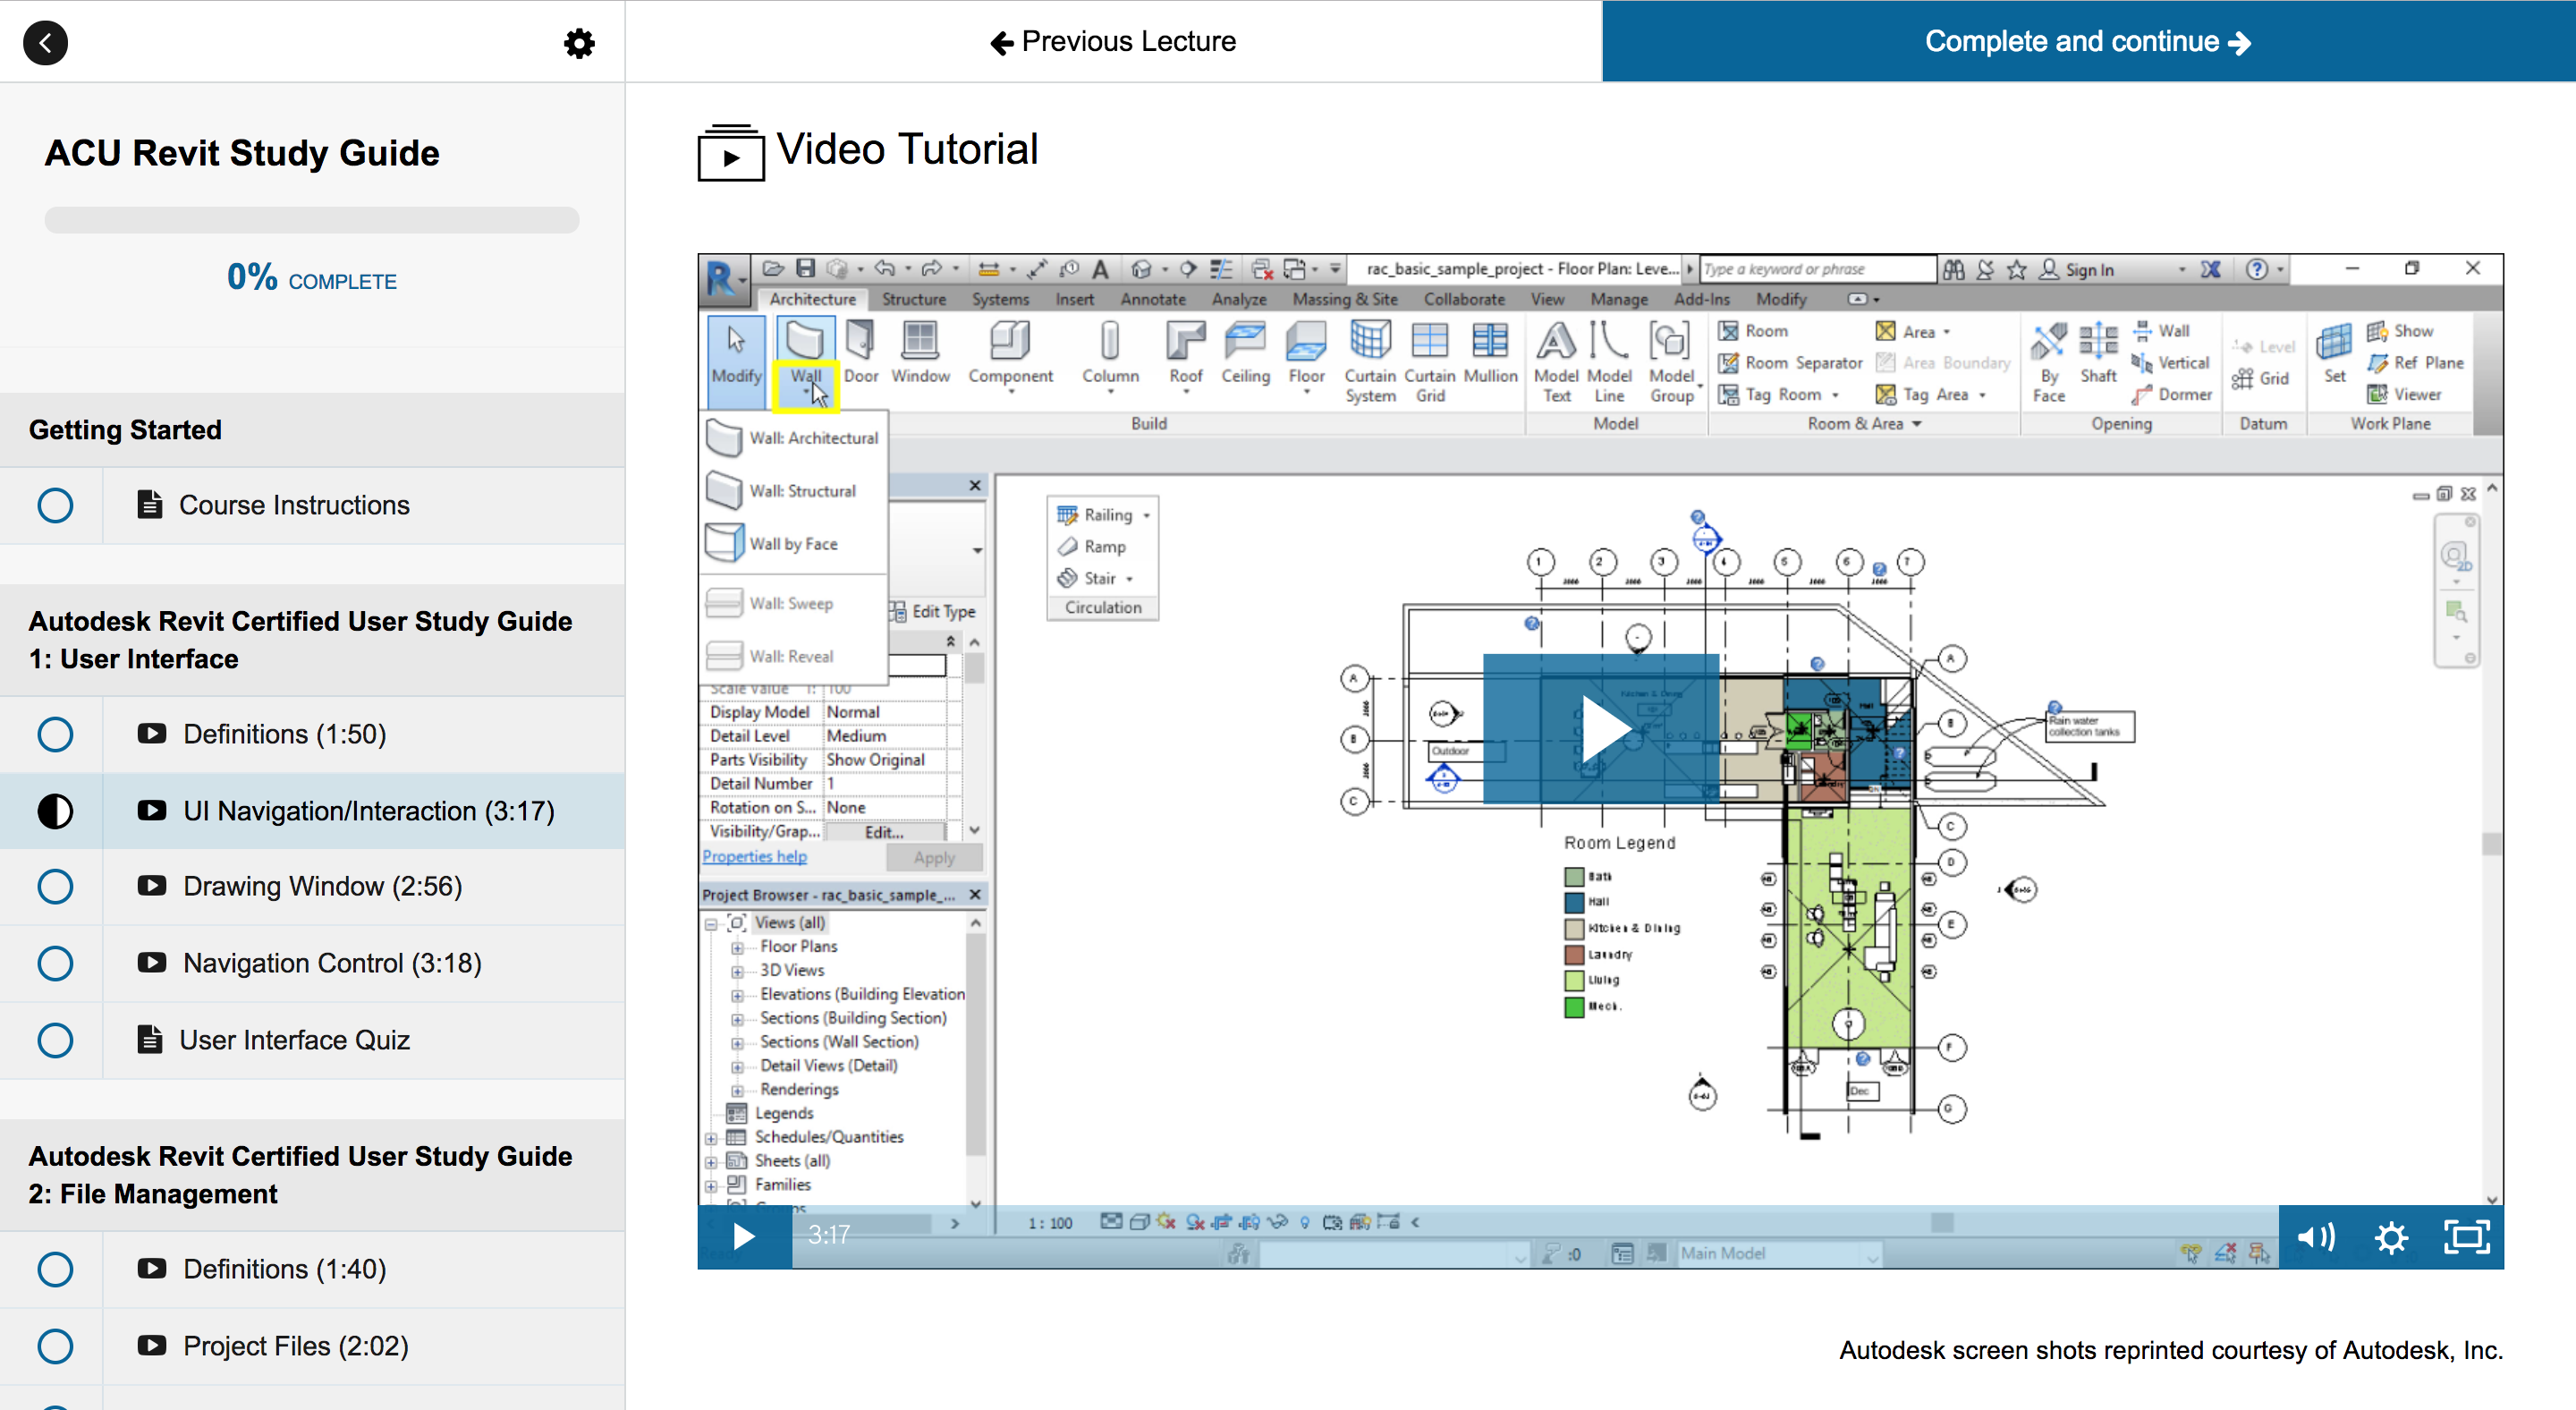Open the Massing & Site tab
The image size is (2576, 1410).
[1344, 299]
